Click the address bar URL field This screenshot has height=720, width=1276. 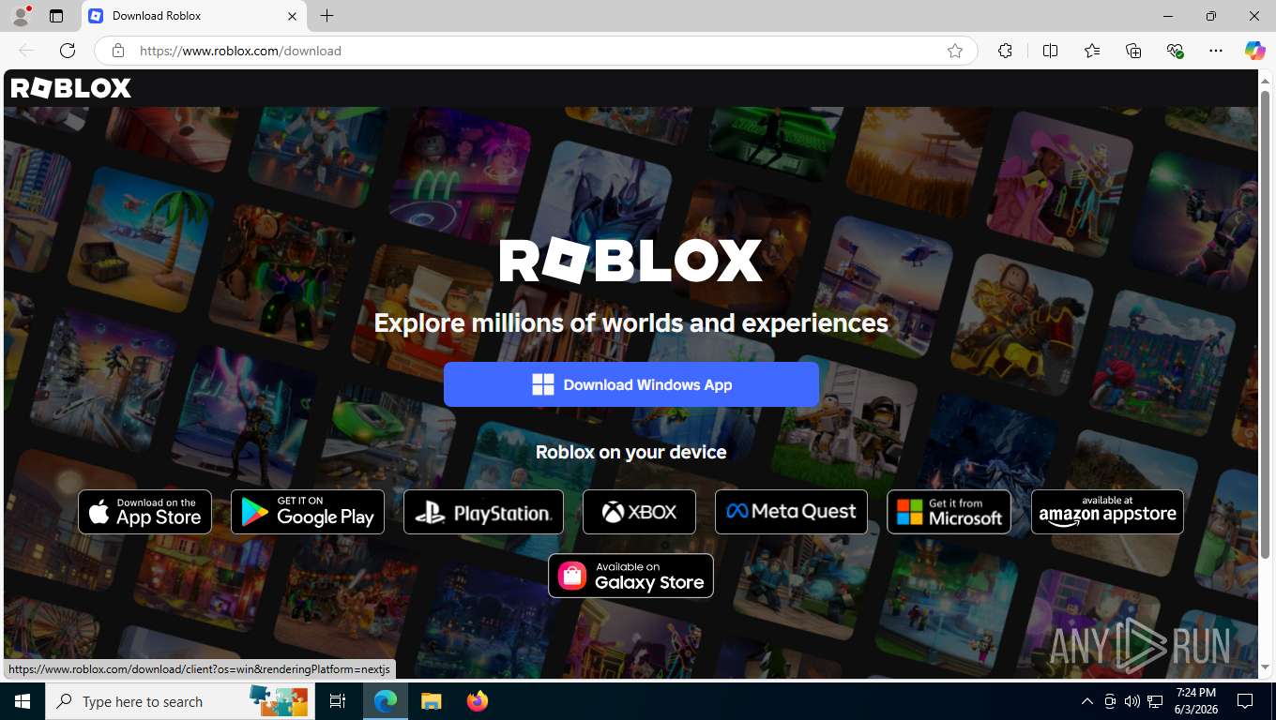tap(535, 51)
